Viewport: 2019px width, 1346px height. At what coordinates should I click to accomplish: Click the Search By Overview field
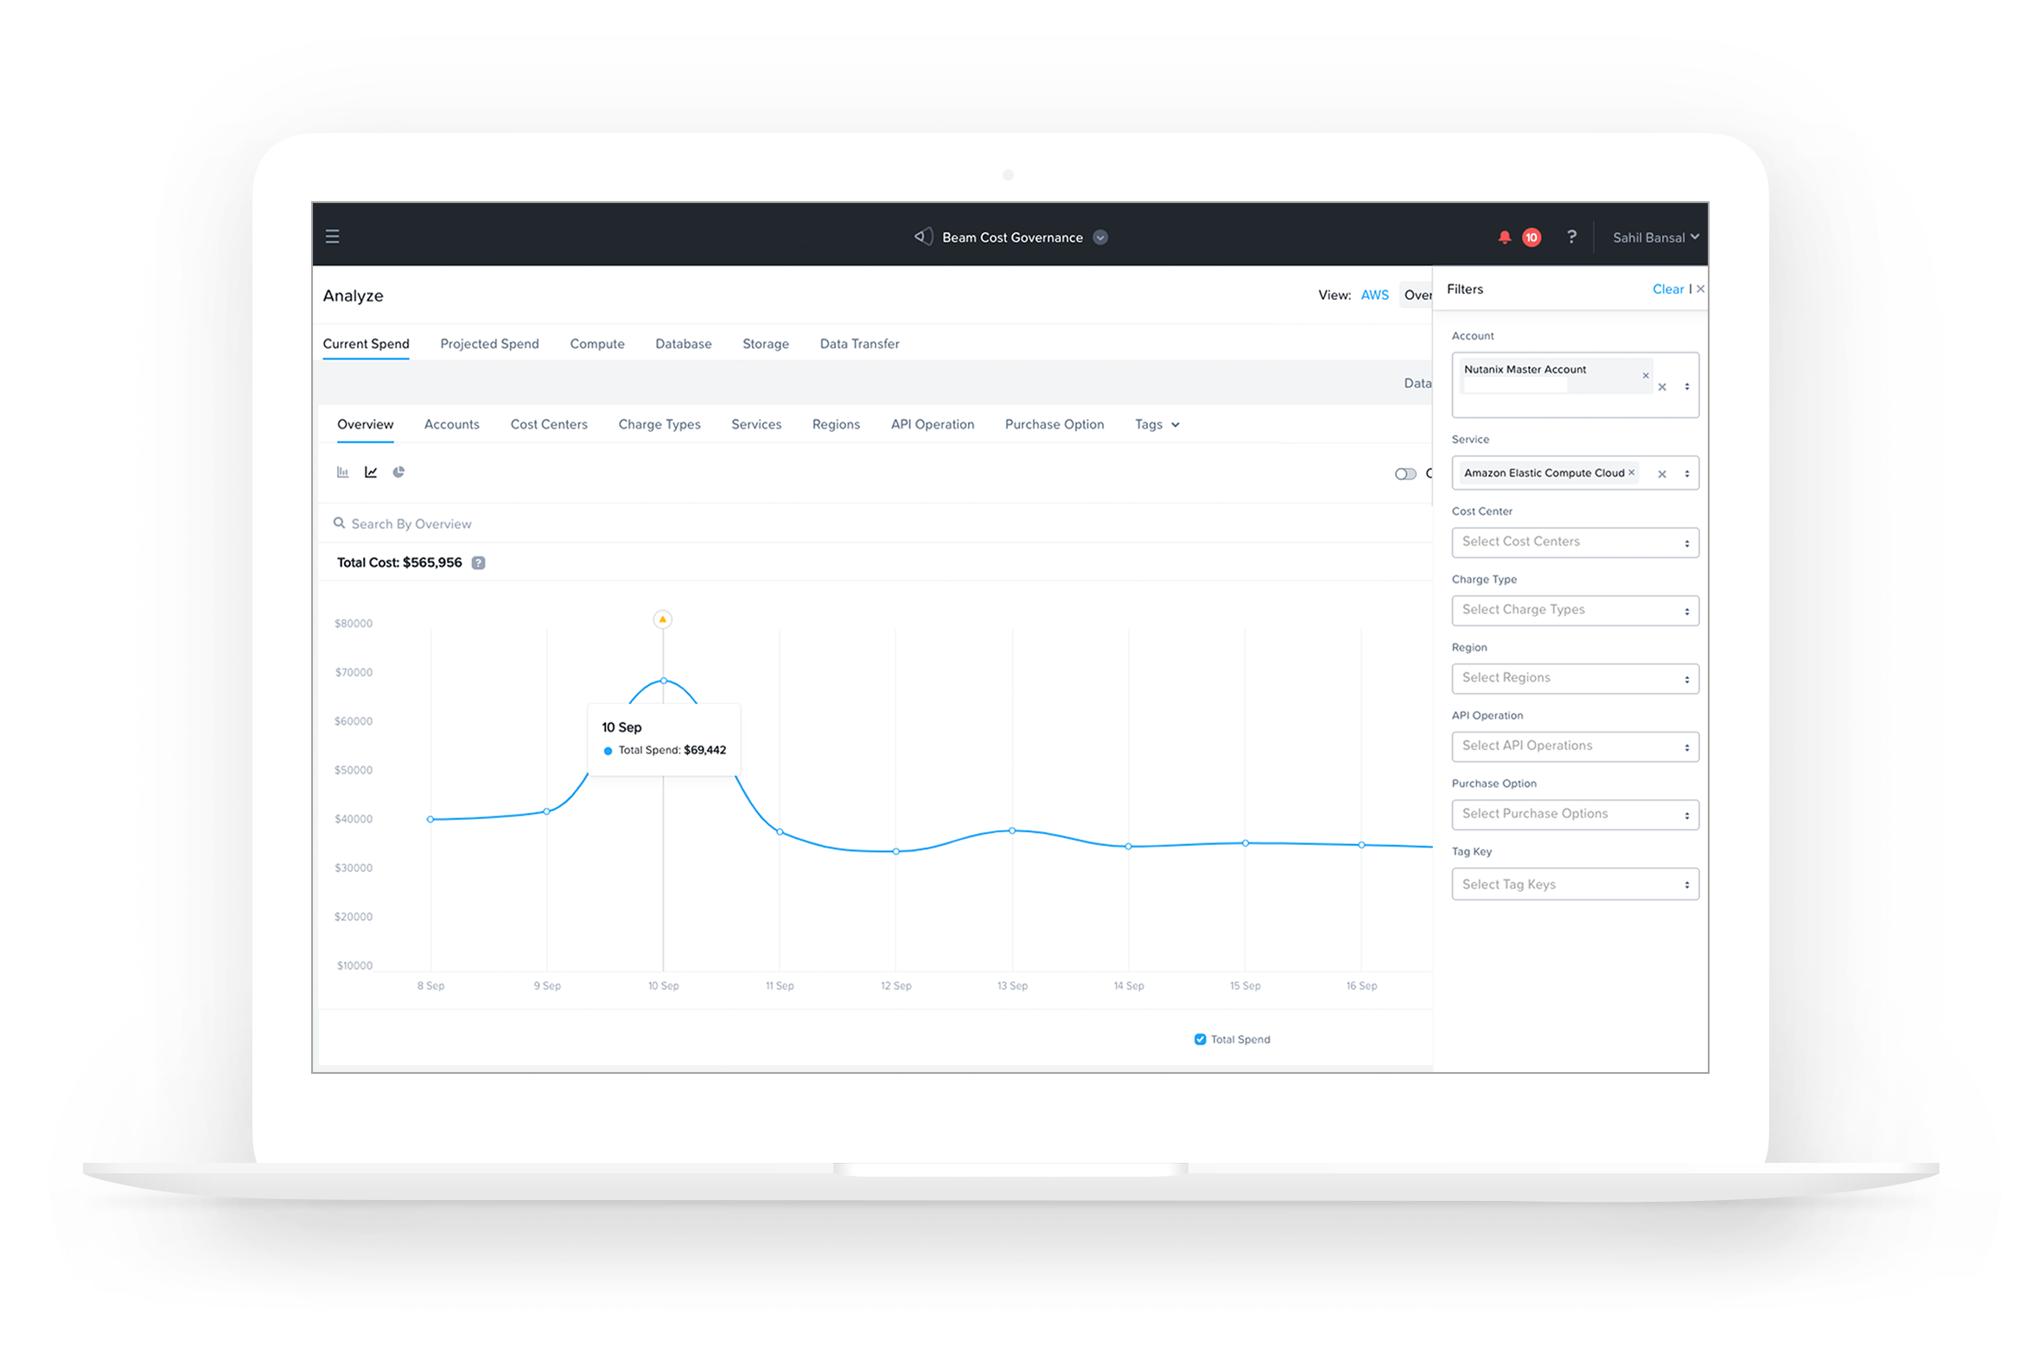click(411, 524)
